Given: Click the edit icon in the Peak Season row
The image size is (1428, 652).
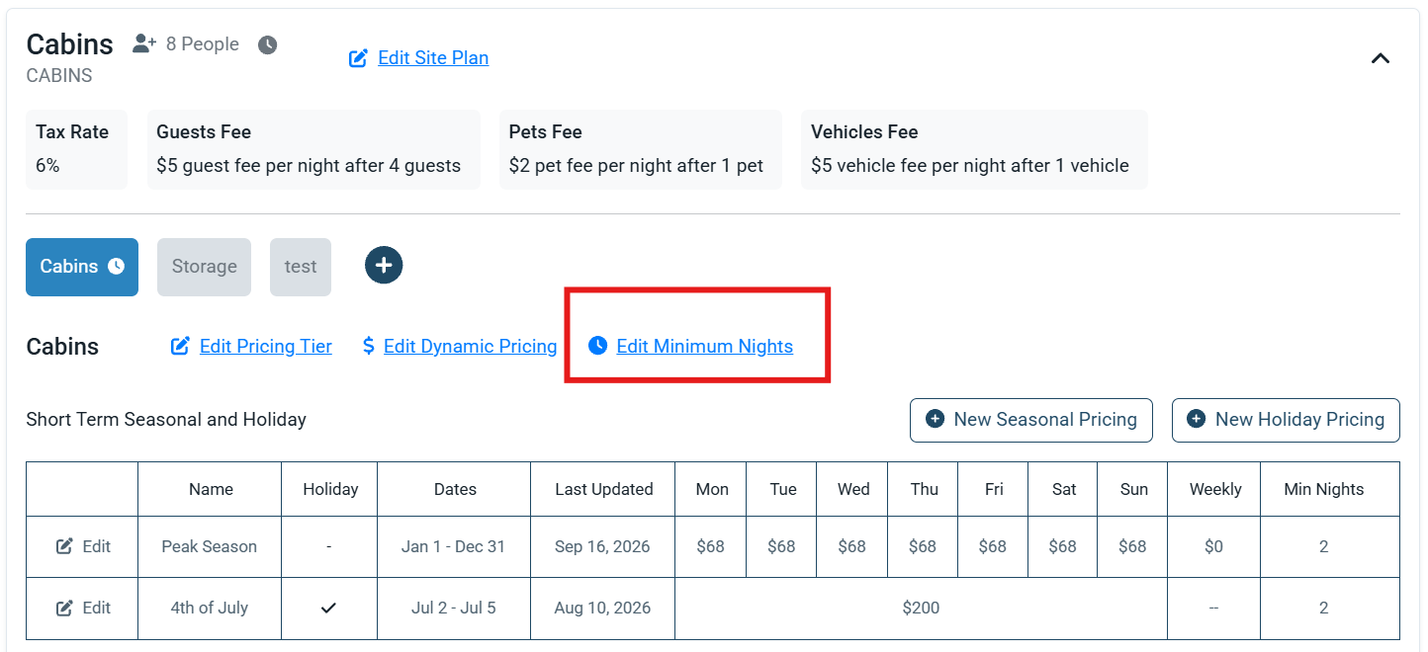Looking at the screenshot, I should (64, 546).
